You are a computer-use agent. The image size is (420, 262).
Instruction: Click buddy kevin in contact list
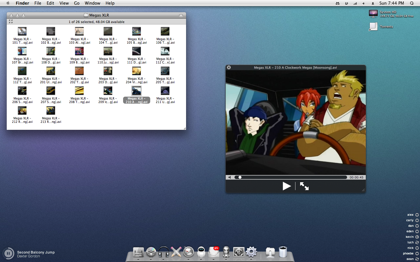(x=412, y=237)
